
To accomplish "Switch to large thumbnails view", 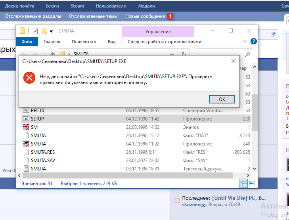I will point(252,183).
